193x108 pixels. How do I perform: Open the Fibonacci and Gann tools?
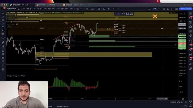click(x=3, y=20)
